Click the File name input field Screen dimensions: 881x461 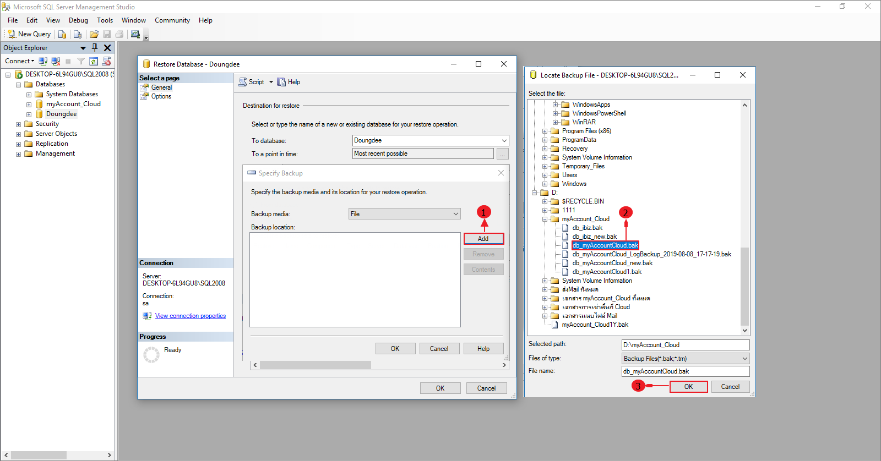[686, 371]
